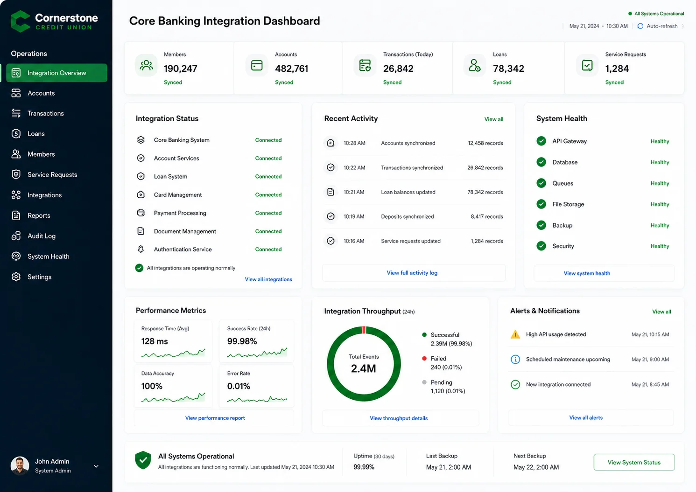The image size is (696, 492).
Task: Click the Loans stat card icon
Action: tap(475, 65)
